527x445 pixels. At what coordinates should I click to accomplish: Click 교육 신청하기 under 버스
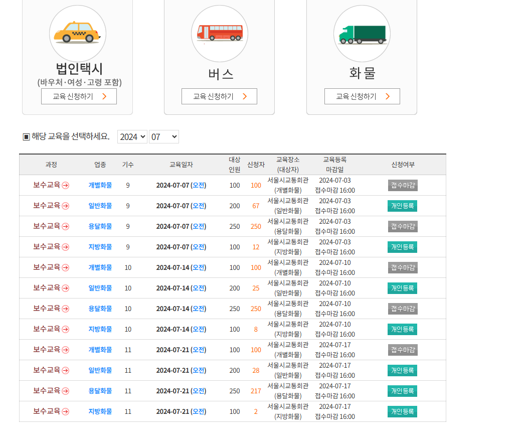pyautogui.click(x=219, y=96)
